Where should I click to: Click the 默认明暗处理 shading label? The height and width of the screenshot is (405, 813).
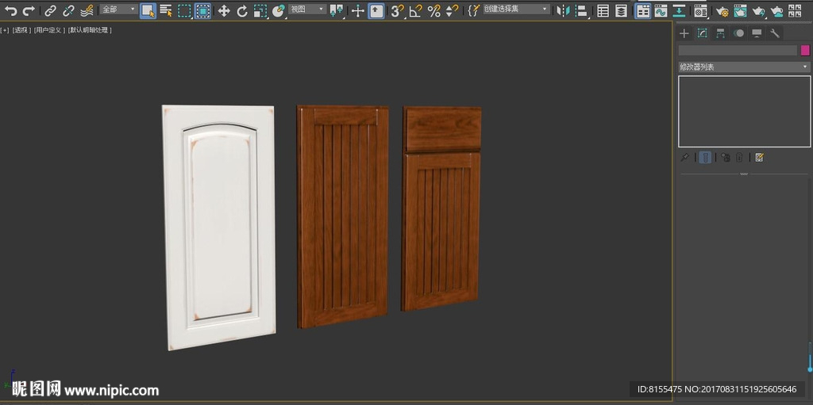[90, 30]
